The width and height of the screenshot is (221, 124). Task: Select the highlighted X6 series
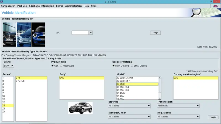point(8,106)
